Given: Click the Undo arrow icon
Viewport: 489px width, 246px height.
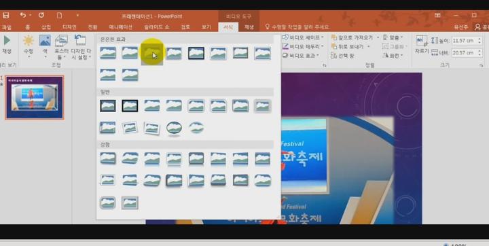Looking at the screenshot, I should [x=23, y=15].
